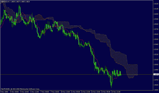
Task: Click the 1.4515 price scale label
Action: 156,90
